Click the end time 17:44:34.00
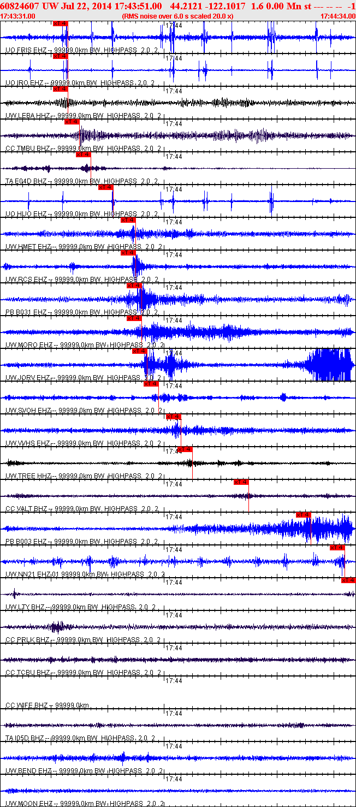356x807 pixels. pos(337,16)
